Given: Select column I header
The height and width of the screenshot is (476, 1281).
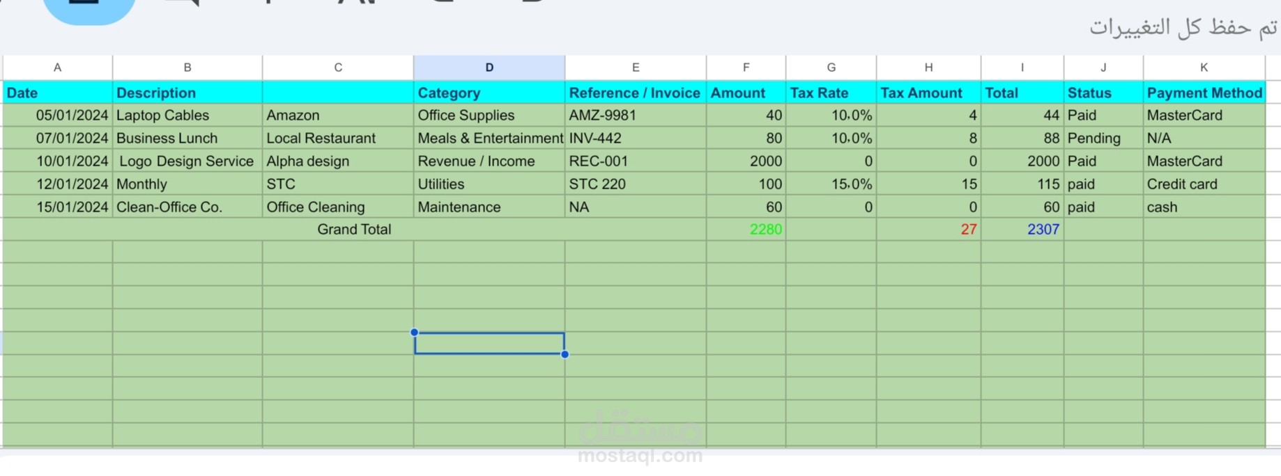Looking at the screenshot, I should coord(1022,68).
